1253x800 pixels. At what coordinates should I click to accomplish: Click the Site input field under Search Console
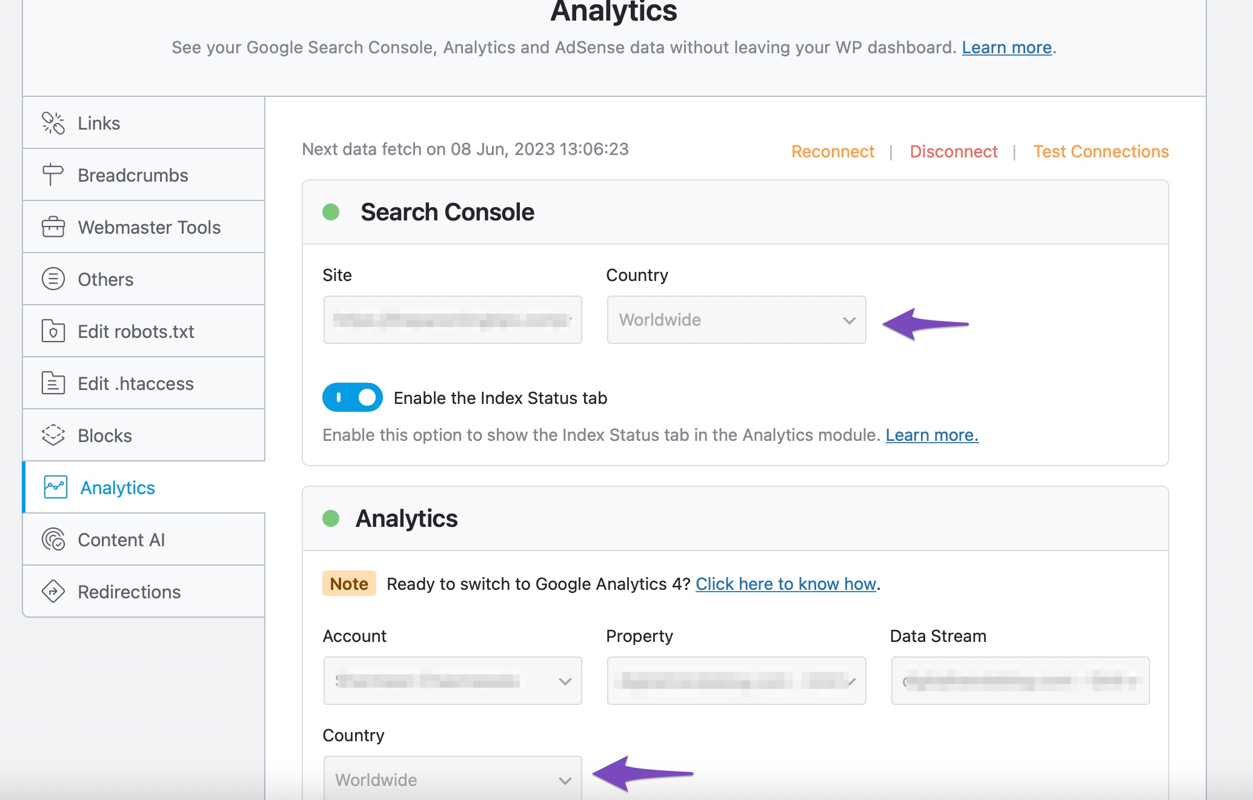click(x=452, y=319)
